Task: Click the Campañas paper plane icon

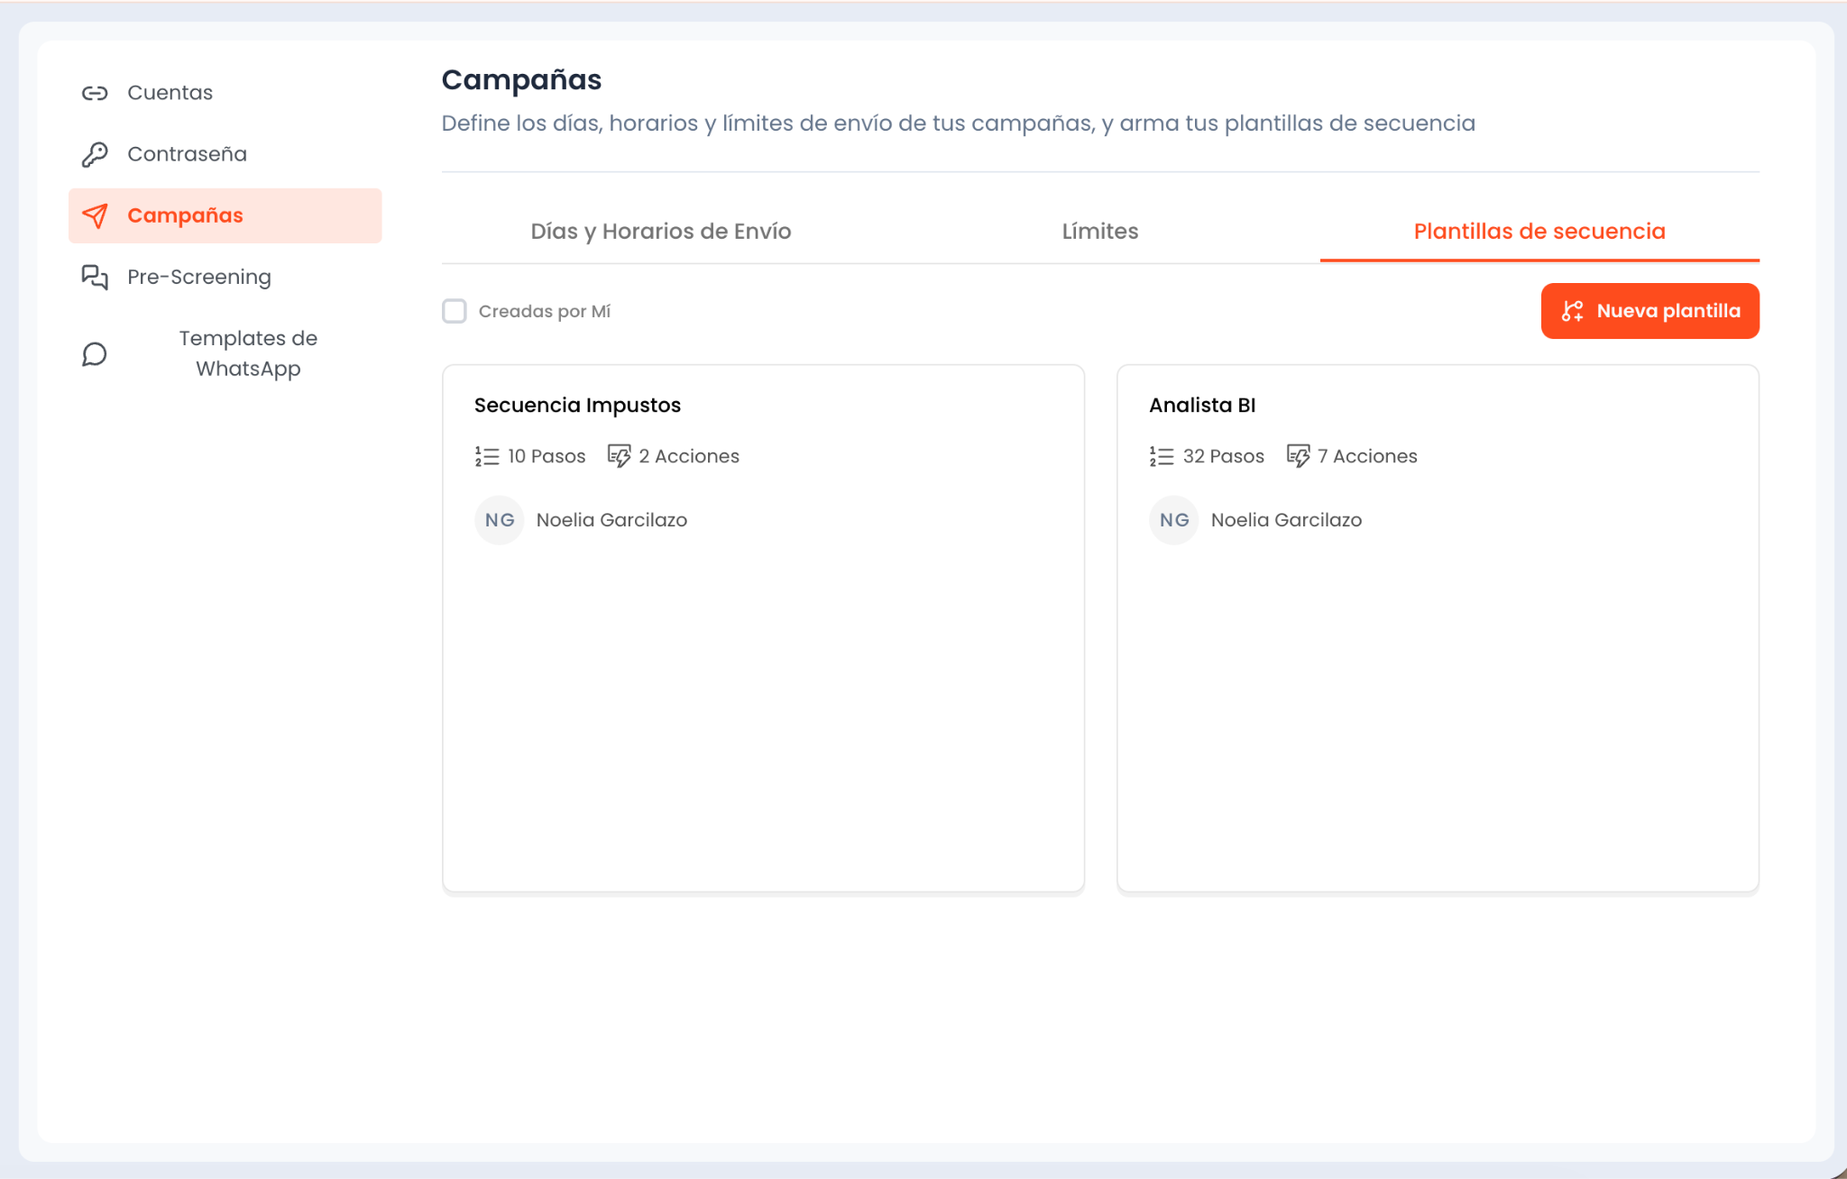Action: pyautogui.click(x=95, y=215)
